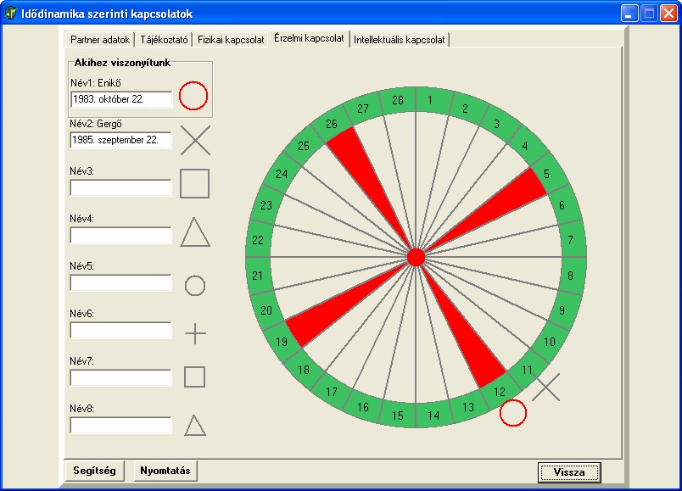Minimize the Idődinamika window
The height and width of the screenshot is (491, 682).
pyautogui.click(x=629, y=14)
